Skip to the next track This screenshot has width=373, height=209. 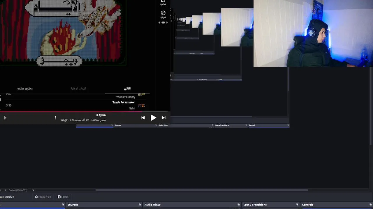[163, 118]
